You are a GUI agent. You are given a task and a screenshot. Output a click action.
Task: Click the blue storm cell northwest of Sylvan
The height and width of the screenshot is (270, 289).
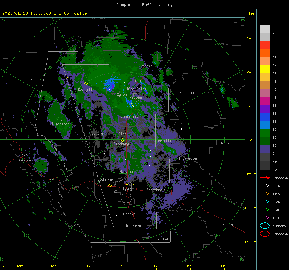(x=111, y=83)
